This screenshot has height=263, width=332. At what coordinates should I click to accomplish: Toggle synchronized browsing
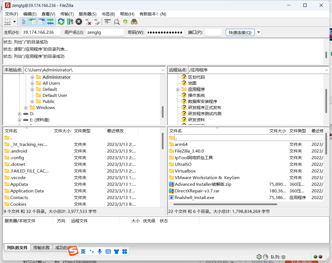[125, 21]
